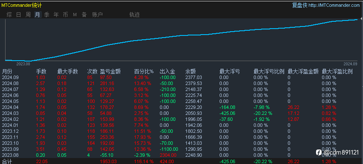The image size is (363, 164).
Task: Open the MTCommander.com website link
Action: click(334, 5)
